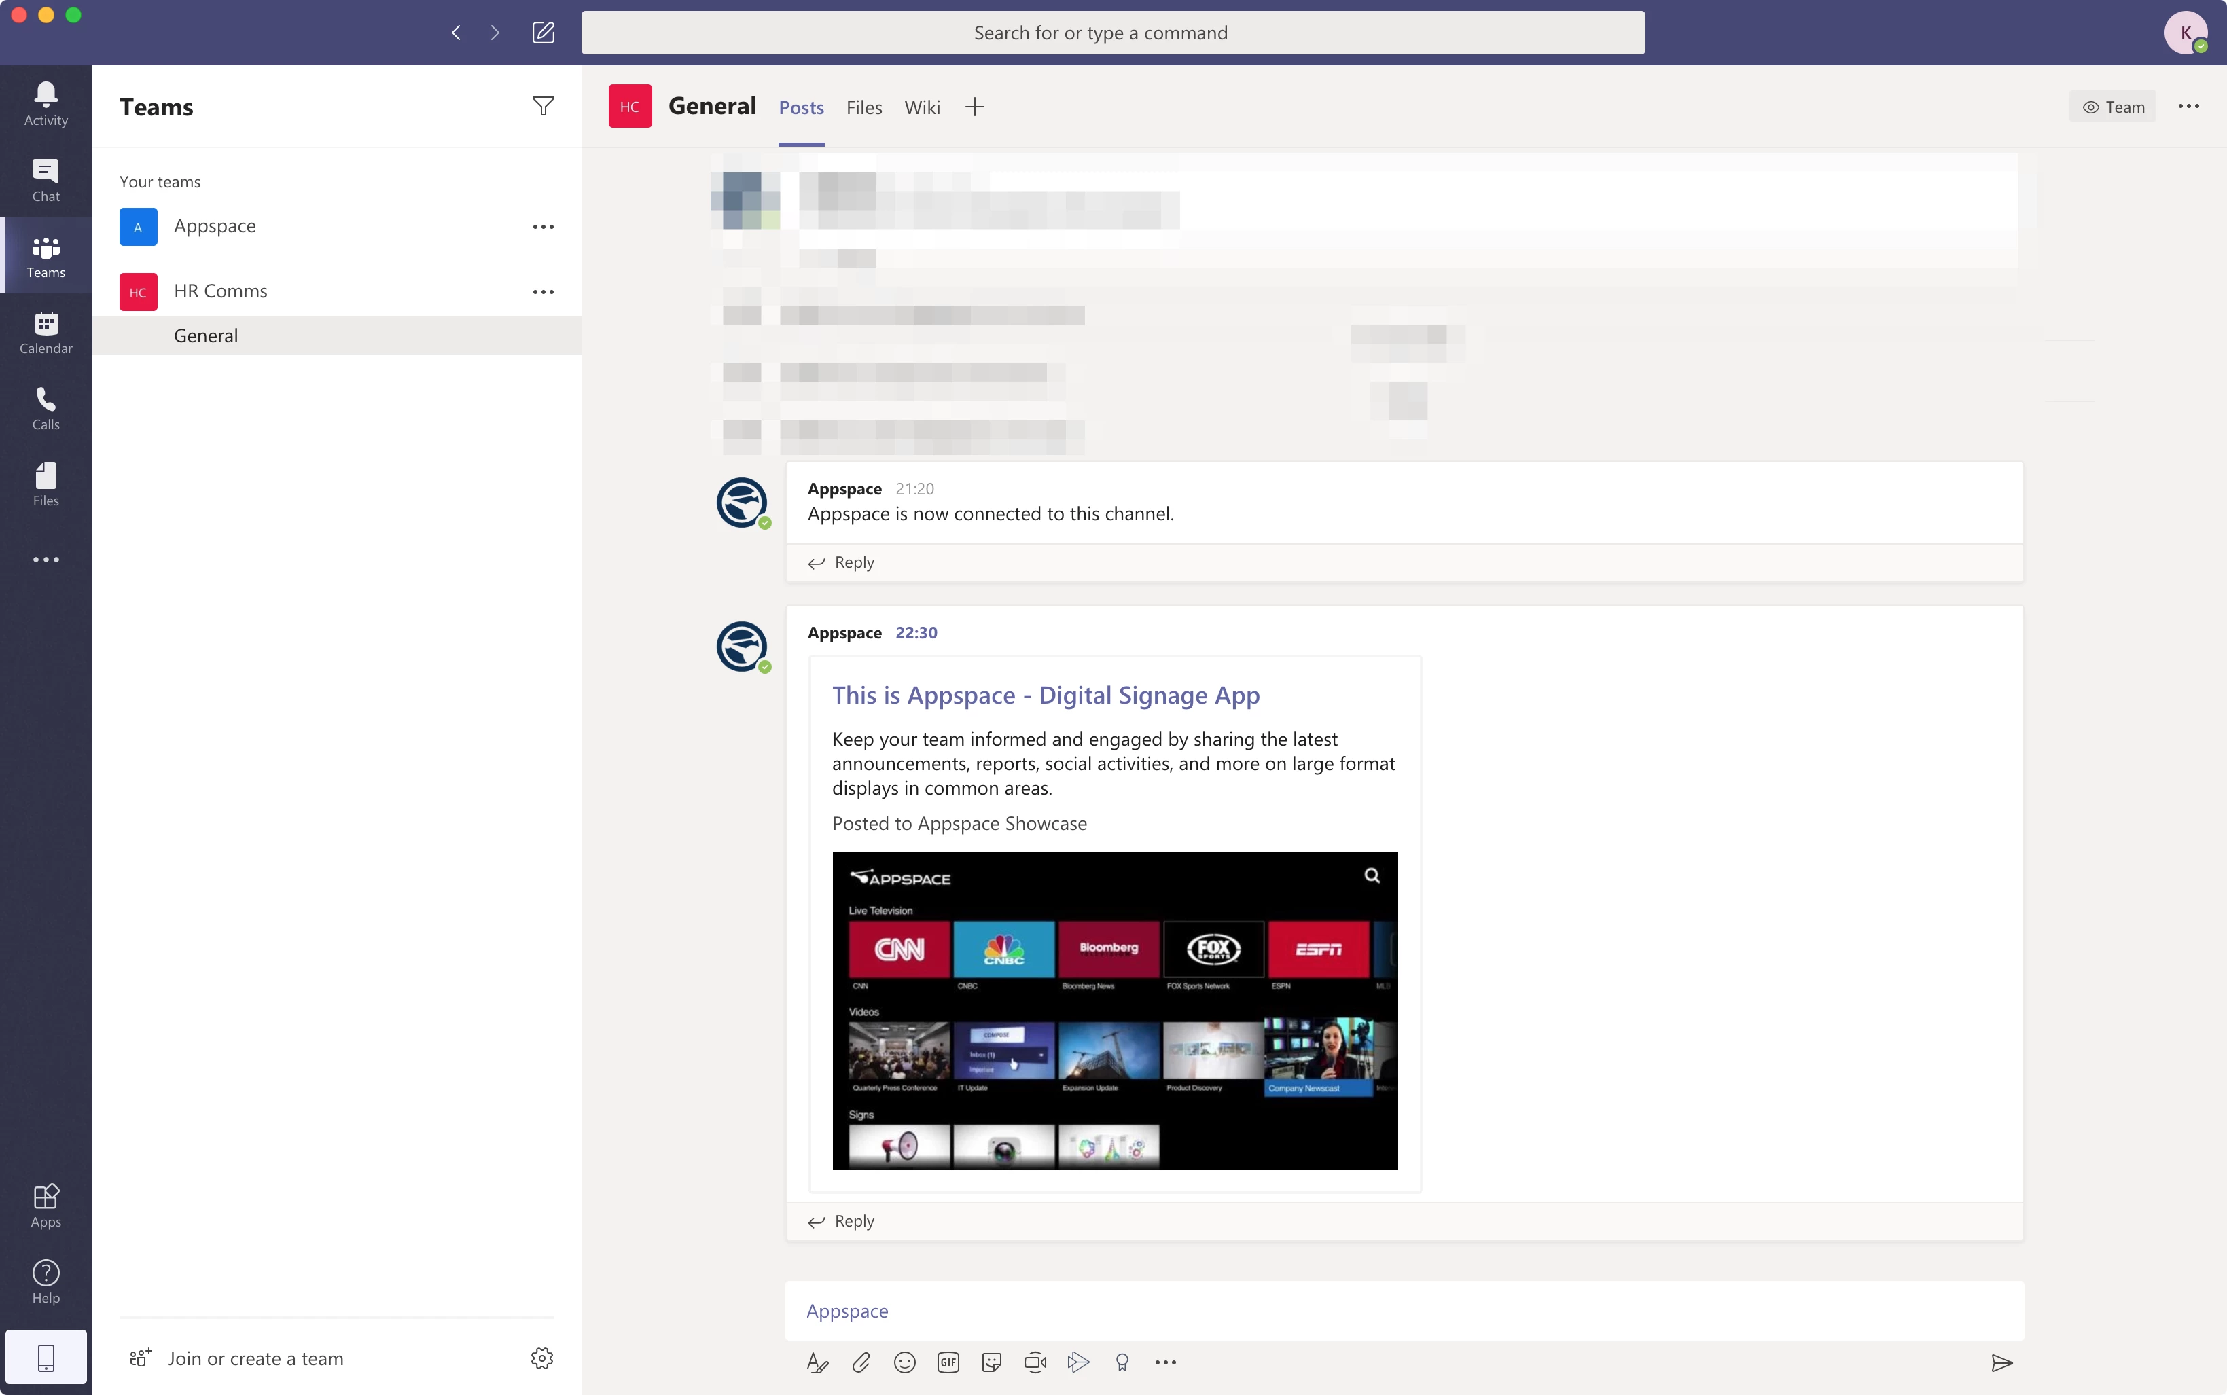Click the search or command box
The image size is (2227, 1395).
tap(1112, 33)
